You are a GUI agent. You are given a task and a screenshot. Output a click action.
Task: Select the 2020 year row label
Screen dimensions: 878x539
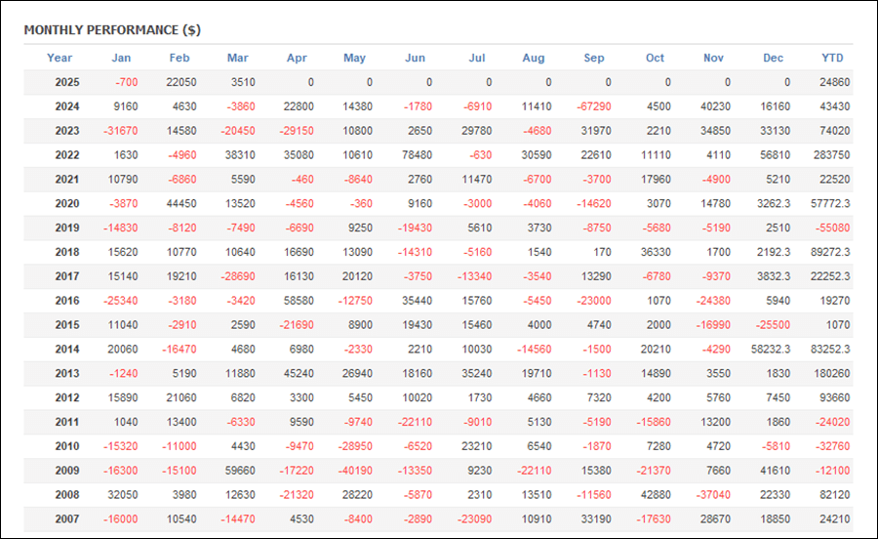pos(67,203)
